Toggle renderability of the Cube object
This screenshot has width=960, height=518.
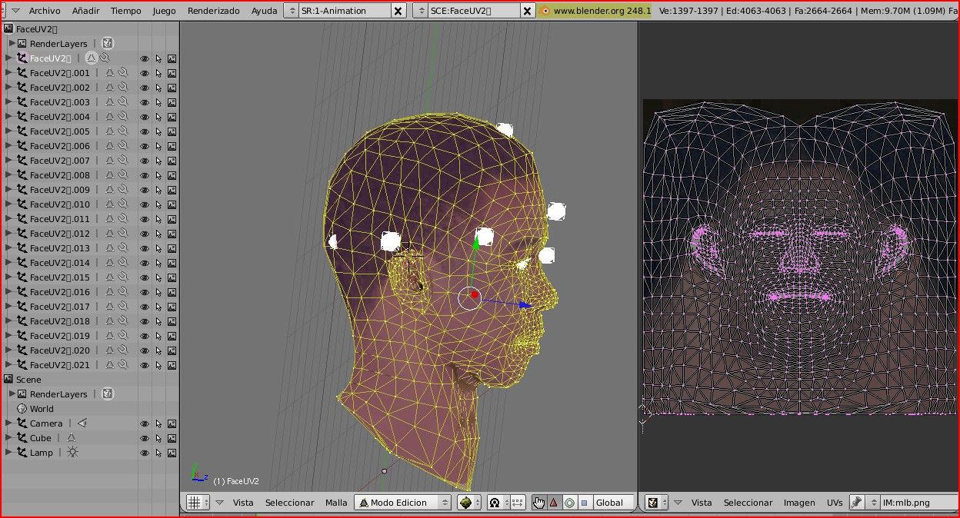172,438
